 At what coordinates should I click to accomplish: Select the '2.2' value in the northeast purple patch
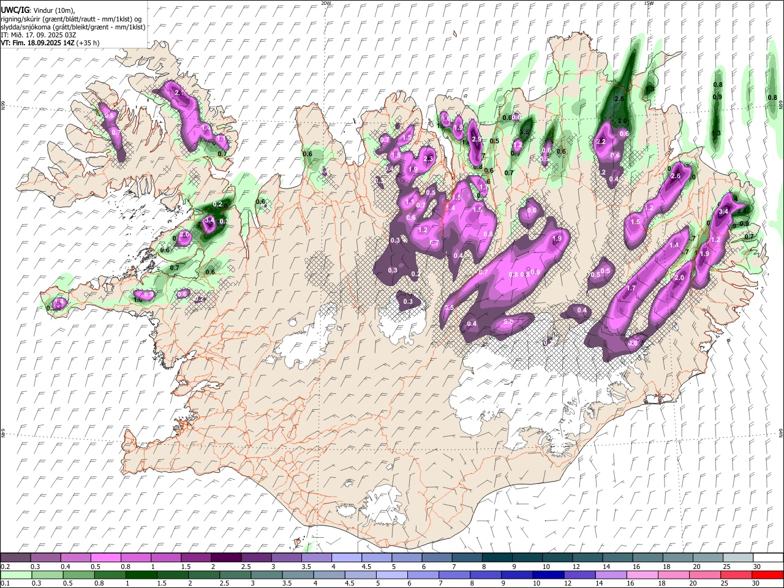601,141
